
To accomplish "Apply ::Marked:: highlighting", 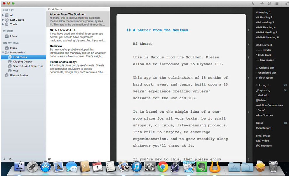I will (262, 95).
